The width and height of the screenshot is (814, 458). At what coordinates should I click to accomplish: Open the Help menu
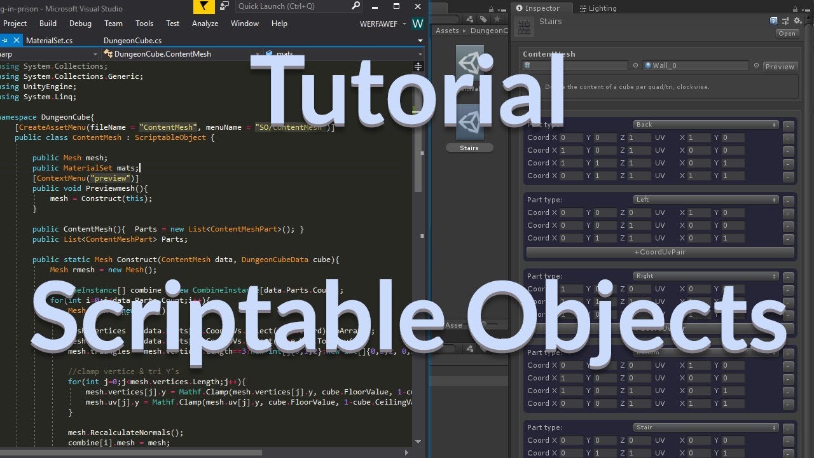click(279, 24)
